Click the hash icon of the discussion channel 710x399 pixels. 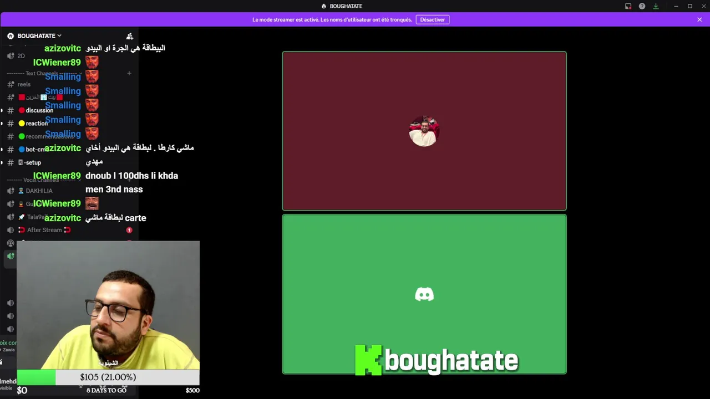coord(11,110)
